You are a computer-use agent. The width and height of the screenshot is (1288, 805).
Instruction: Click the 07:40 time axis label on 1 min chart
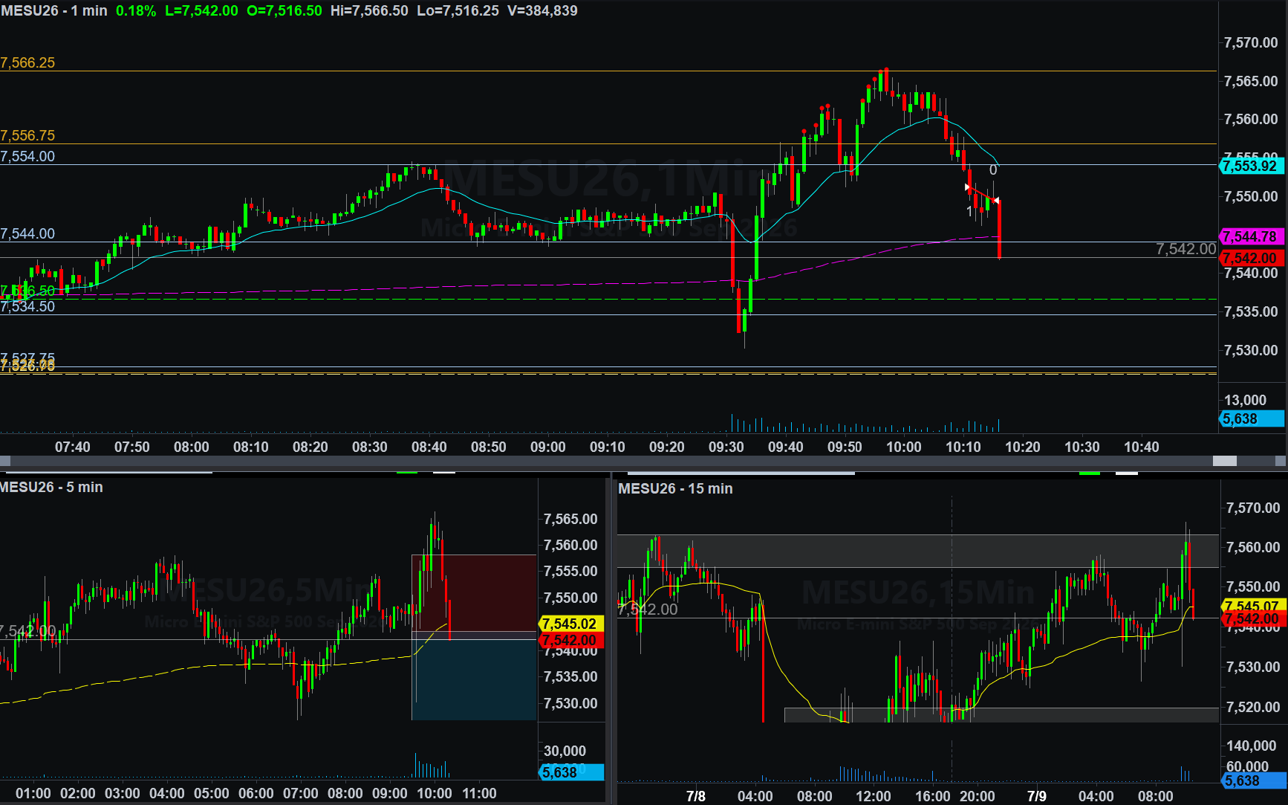[73, 447]
